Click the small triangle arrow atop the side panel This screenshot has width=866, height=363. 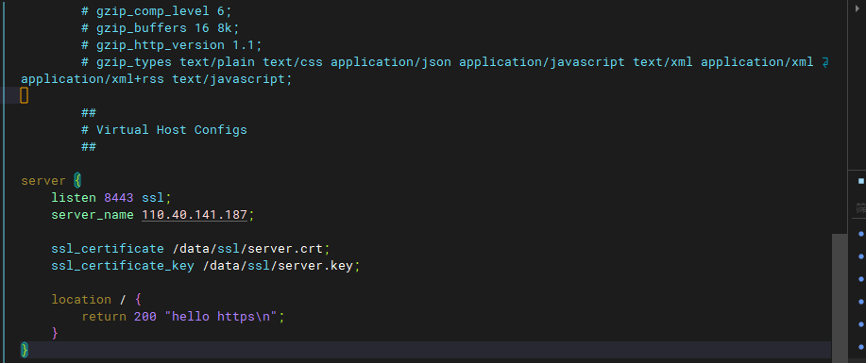click(x=857, y=8)
